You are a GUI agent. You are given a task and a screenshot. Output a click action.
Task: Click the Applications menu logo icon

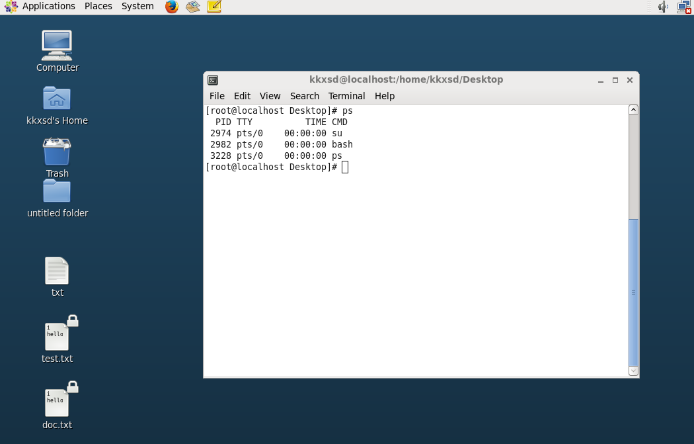point(11,7)
